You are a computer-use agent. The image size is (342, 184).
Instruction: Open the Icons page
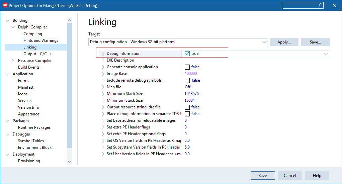[23, 94]
